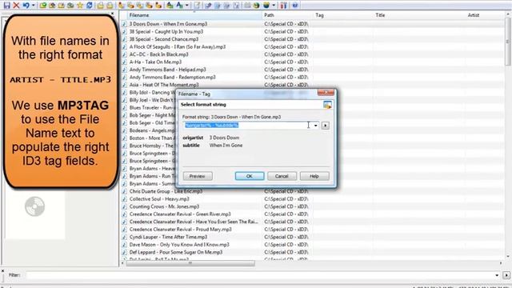Click the blue Refresh icon
The image size is (512, 288).
(x=89, y=6)
